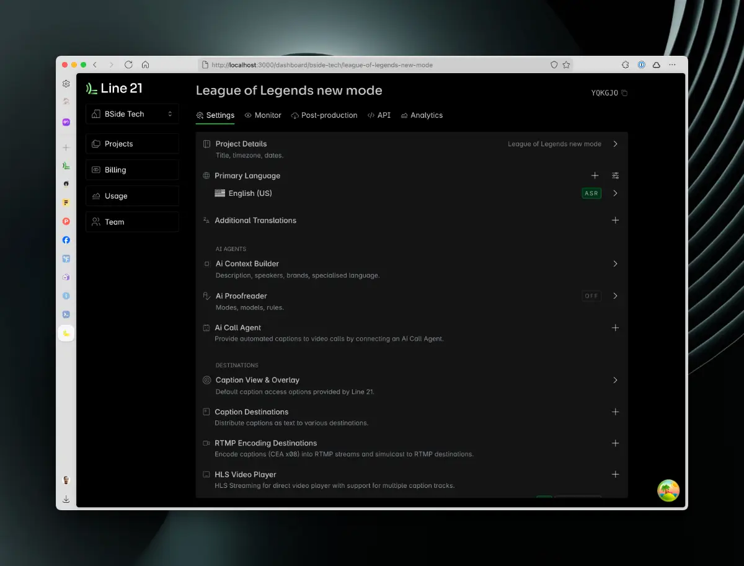
Task: Switch to the Monitor tab
Action: coord(263,115)
